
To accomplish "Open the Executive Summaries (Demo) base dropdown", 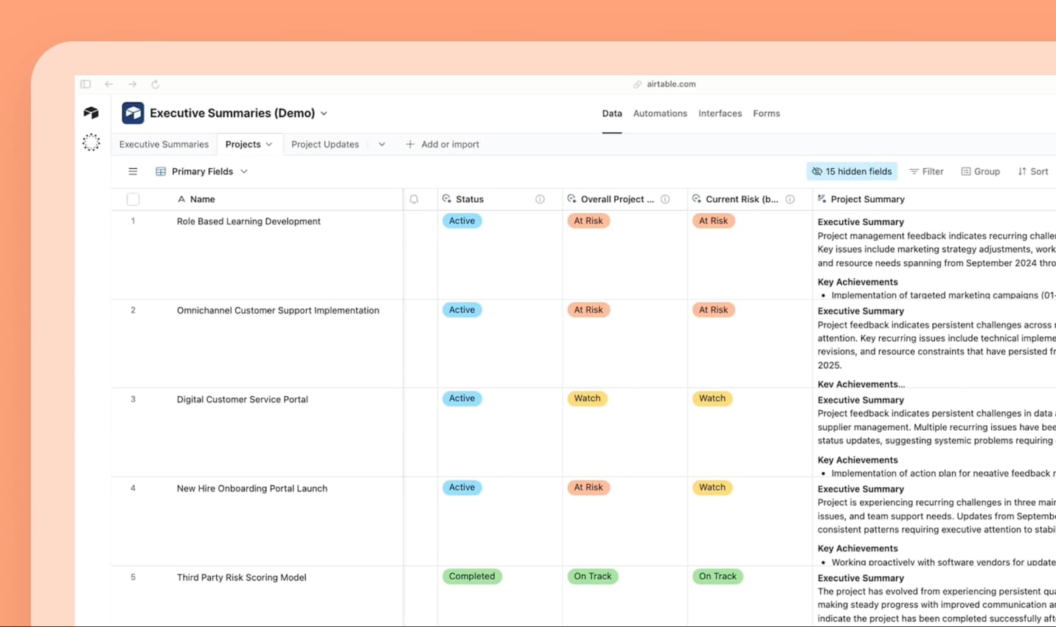I will tap(324, 113).
